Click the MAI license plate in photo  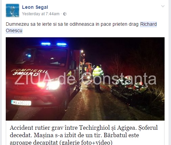[21, 103]
